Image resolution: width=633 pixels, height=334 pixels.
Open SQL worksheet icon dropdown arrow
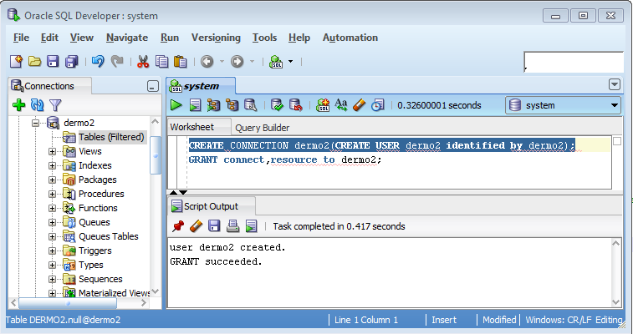(290, 62)
